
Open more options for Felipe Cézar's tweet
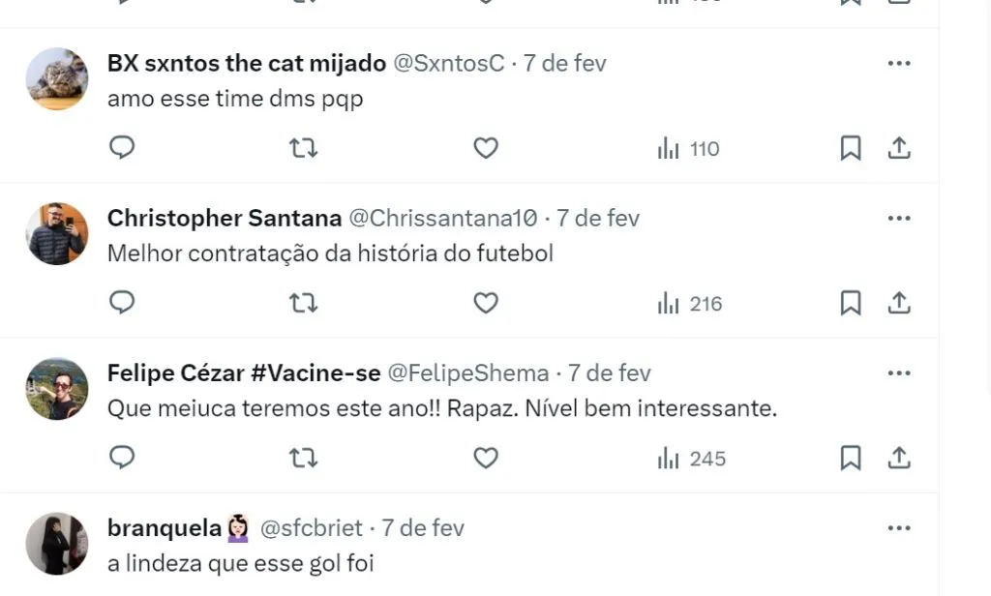(899, 373)
